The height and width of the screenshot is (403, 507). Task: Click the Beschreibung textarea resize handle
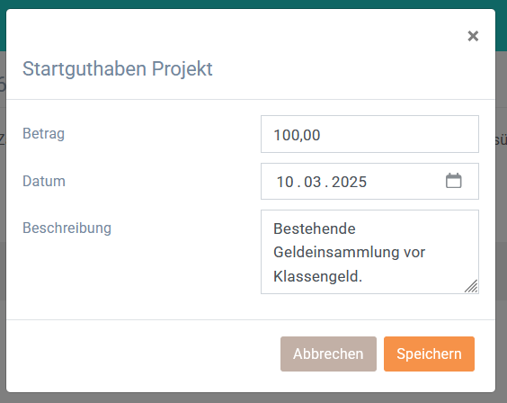coord(471,286)
